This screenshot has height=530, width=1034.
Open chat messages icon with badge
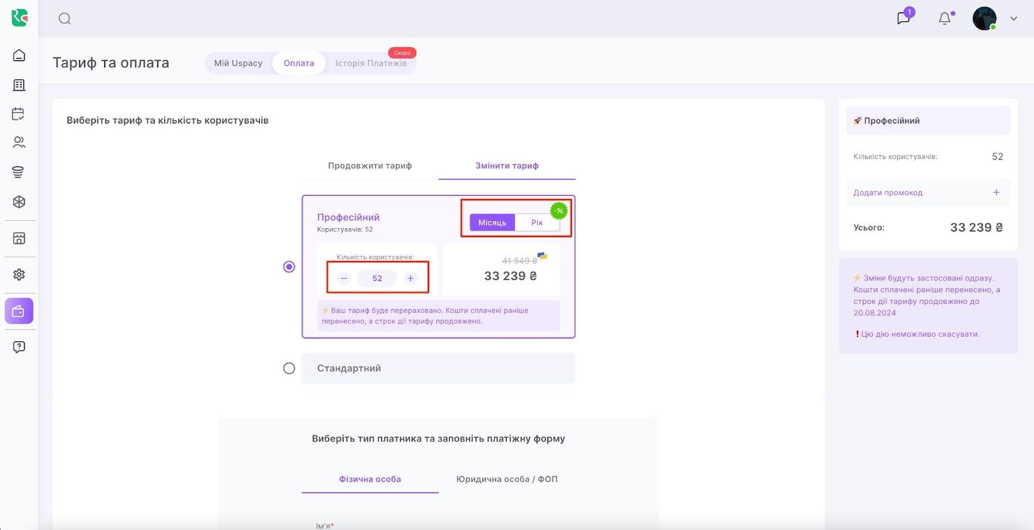click(x=903, y=18)
